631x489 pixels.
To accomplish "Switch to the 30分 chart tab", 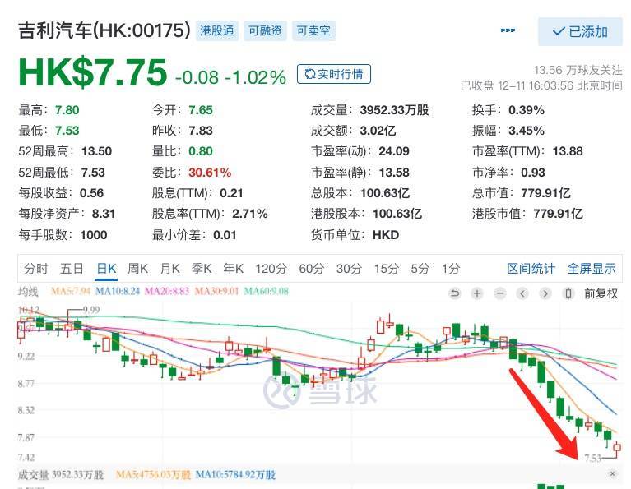I will tap(349, 269).
